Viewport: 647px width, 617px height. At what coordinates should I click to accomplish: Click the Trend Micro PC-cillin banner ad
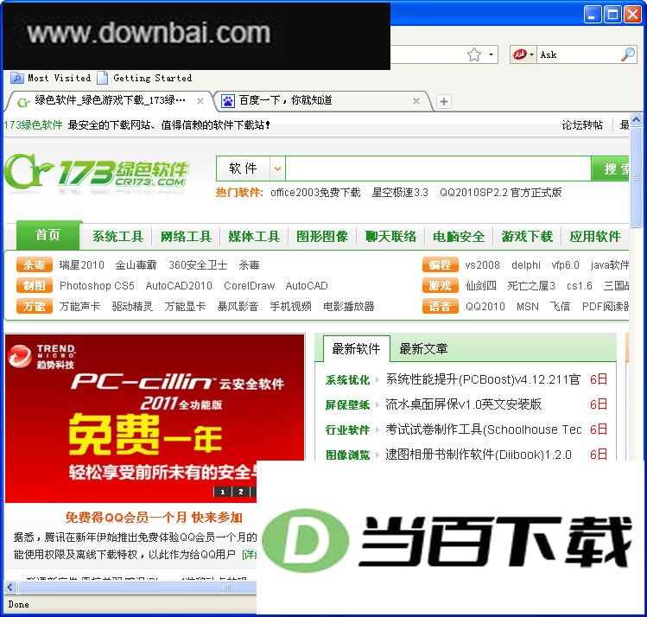tap(155, 417)
